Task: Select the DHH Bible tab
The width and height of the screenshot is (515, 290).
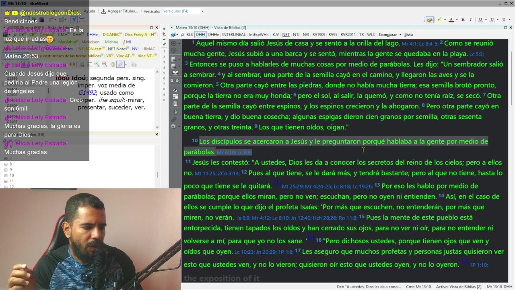Action: (200, 35)
